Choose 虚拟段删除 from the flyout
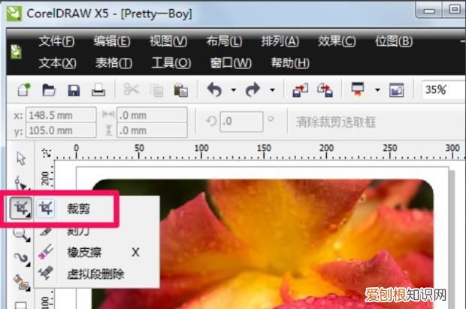This screenshot has height=309, width=466. 95,274
